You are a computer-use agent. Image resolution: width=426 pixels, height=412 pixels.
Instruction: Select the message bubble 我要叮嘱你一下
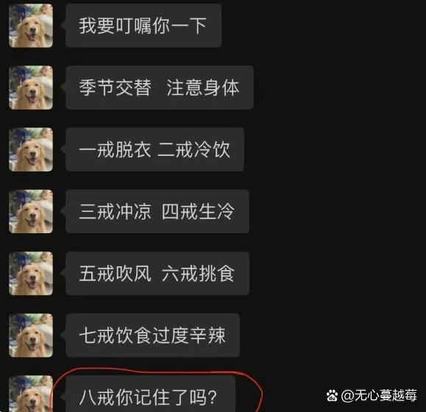pos(143,26)
